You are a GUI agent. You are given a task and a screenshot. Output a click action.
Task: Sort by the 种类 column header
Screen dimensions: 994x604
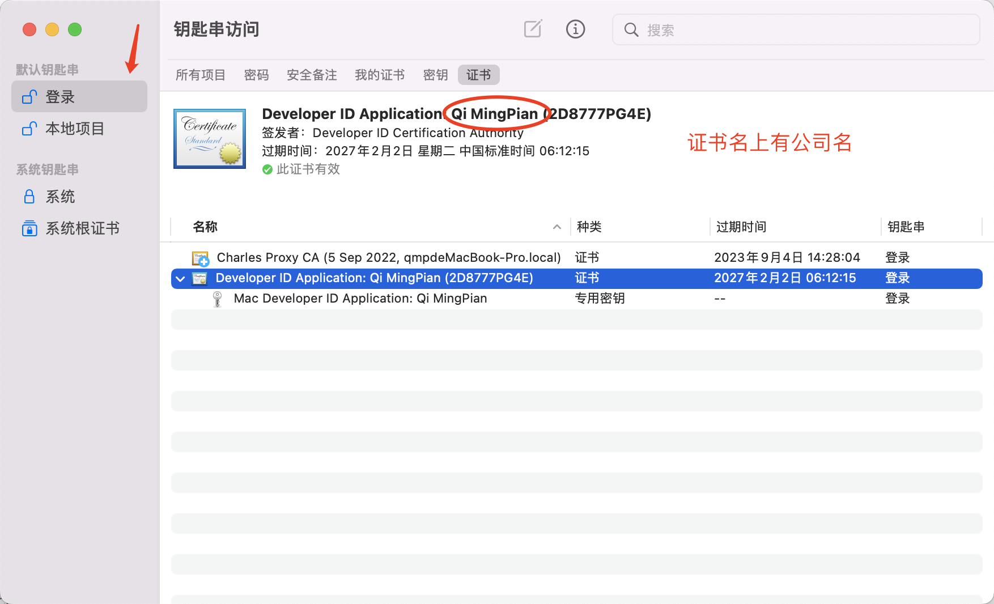pos(589,227)
